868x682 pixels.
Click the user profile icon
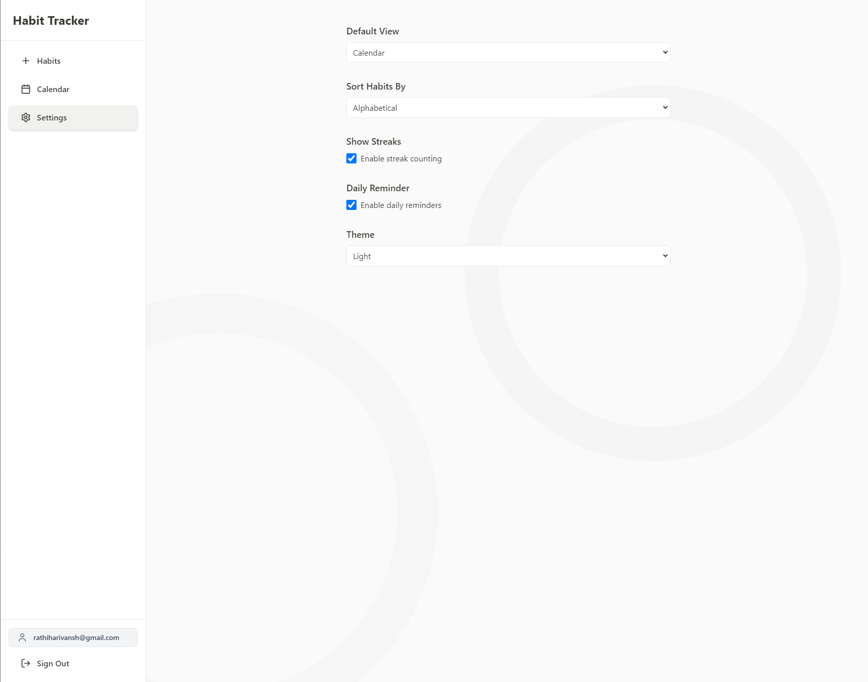click(22, 637)
